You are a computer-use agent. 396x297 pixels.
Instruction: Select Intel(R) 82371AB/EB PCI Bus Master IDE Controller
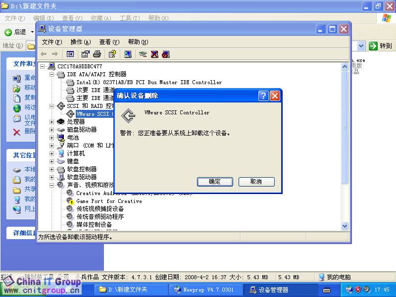point(149,82)
